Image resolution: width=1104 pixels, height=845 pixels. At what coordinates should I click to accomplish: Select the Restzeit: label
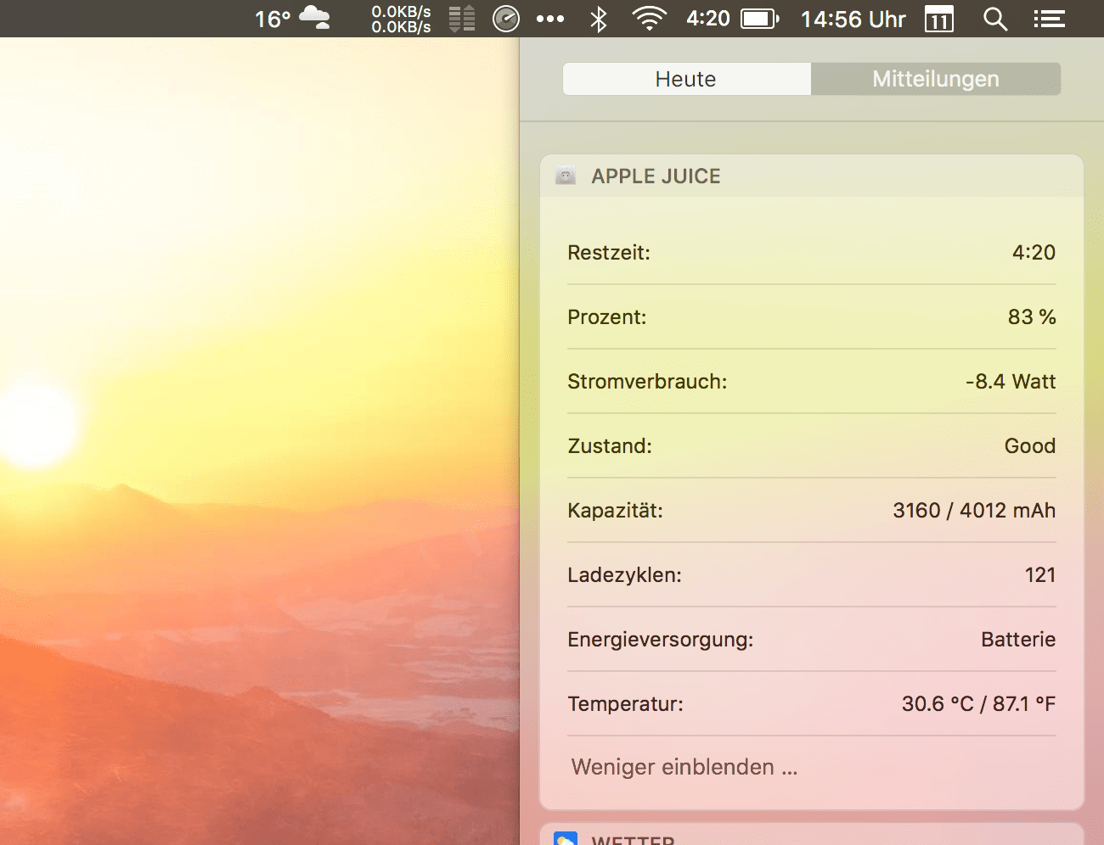tap(609, 252)
